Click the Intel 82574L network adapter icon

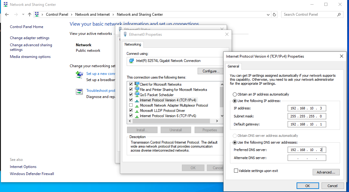pos(132,61)
